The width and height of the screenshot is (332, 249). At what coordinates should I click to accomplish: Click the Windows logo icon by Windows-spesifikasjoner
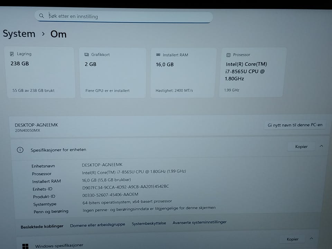pyautogui.click(x=25, y=246)
